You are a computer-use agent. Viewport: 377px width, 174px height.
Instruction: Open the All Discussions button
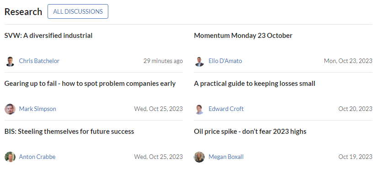78,11
